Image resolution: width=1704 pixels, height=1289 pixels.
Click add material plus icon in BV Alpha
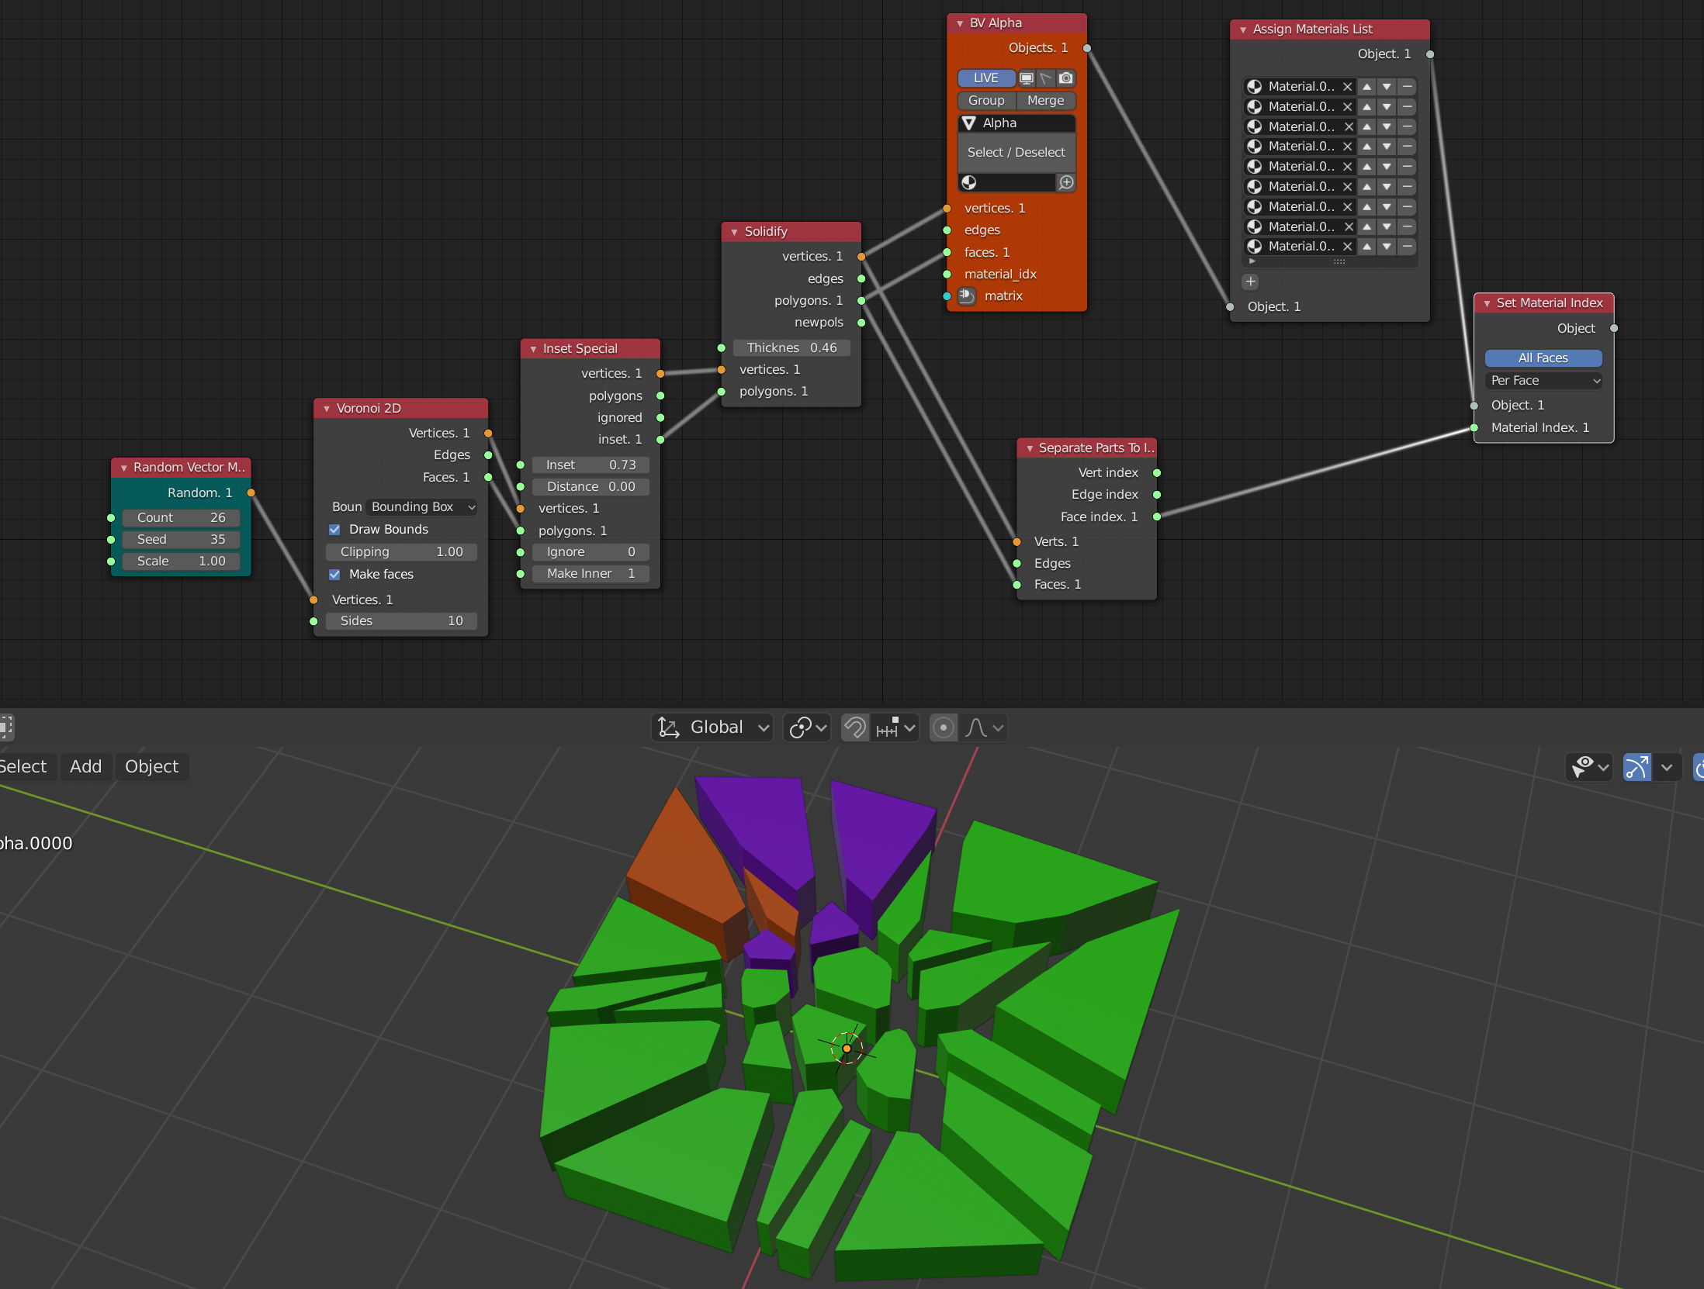1067,182
